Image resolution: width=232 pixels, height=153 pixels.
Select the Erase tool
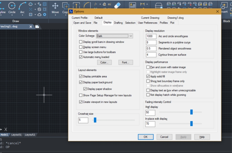click(117, 5)
